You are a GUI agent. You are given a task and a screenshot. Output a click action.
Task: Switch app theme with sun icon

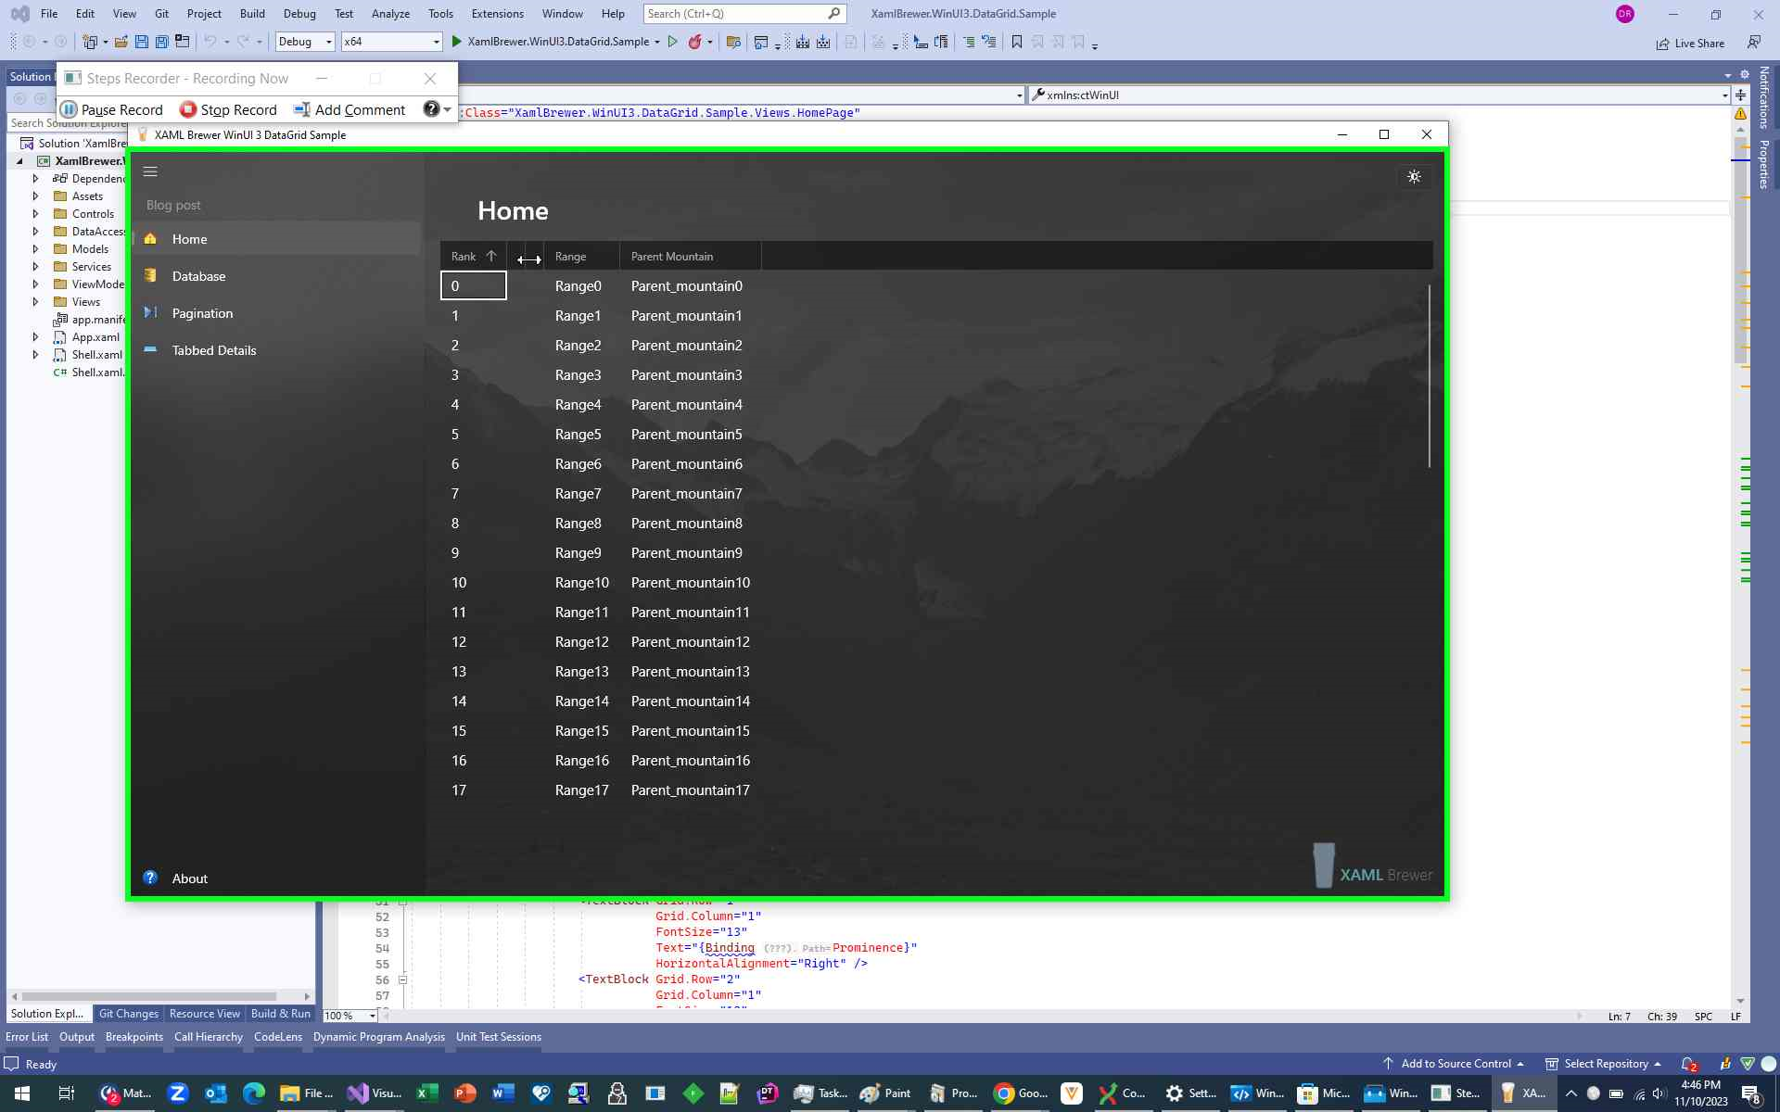pyautogui.click(x=1414, y=177)
